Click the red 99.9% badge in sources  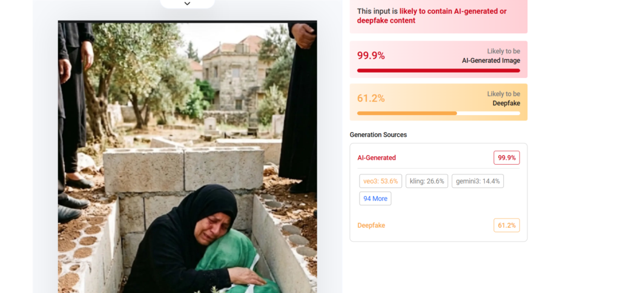point(506,157)
